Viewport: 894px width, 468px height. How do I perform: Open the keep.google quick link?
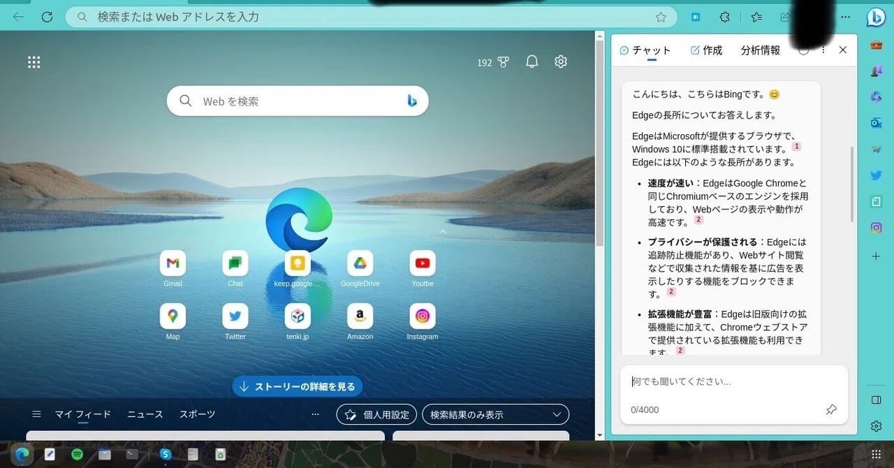click(x=297, y=269)
